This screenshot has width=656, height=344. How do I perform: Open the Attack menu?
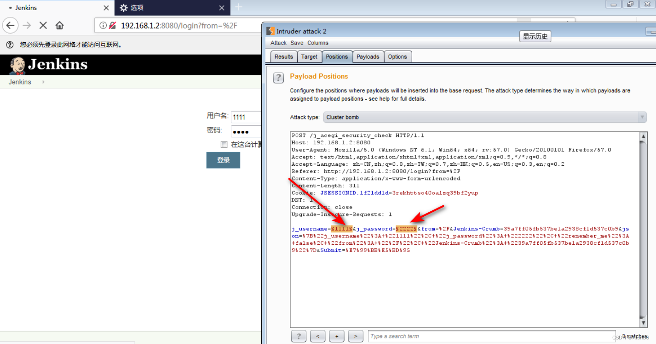pos(278,43)
